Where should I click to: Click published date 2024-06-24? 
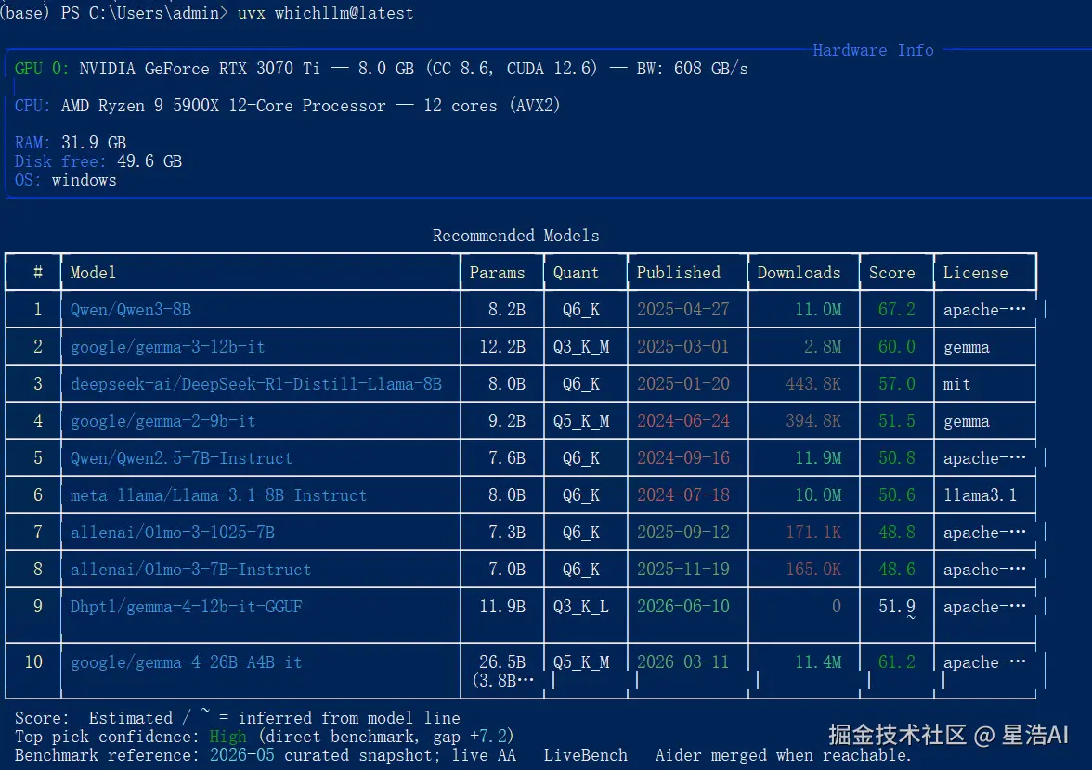682,421
